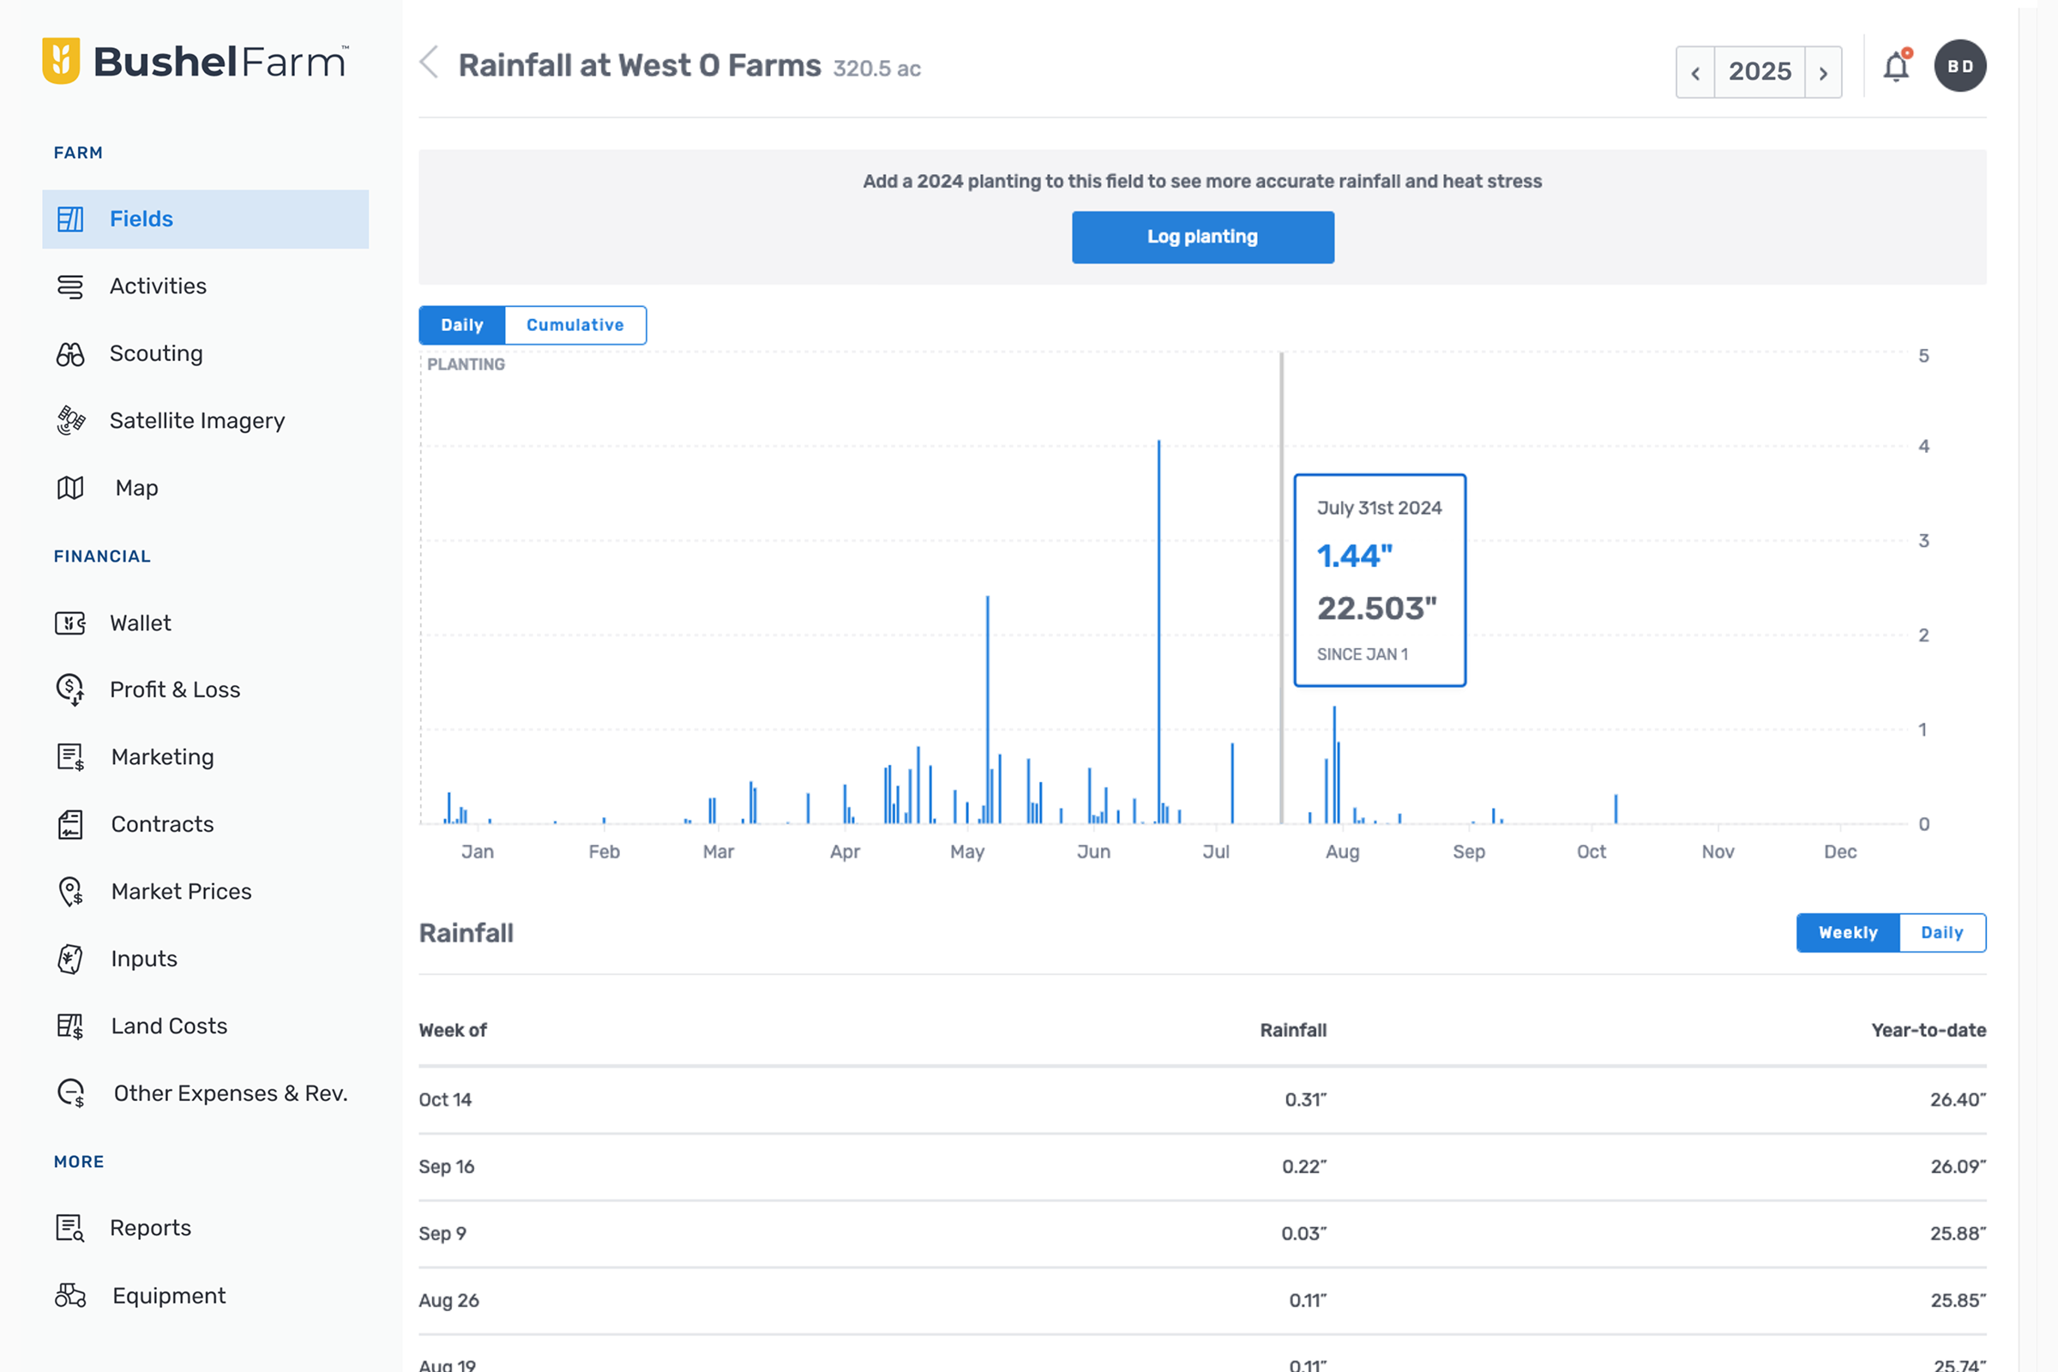The width and height of the screenshot is (2058, 1372).
Task: Open the Wallet icon in sidebar
Action: [70, 623]
